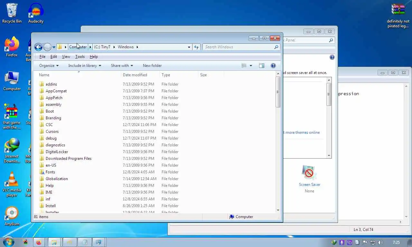Click Computer in the address breadcrumb
Viewport: 412px width, 247px height.
[78, 47]
